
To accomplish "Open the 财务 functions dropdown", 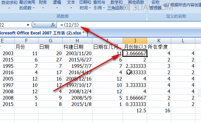I will tap(43, 5).
